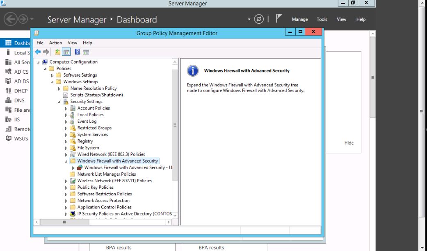
Task: Expand the Software Settings folder
Action: click(52, 75)
